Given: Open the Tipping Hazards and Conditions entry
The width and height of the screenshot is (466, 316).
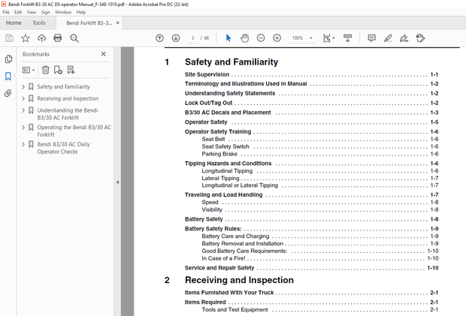Looking at the screenshot, I should pos(228,164).
